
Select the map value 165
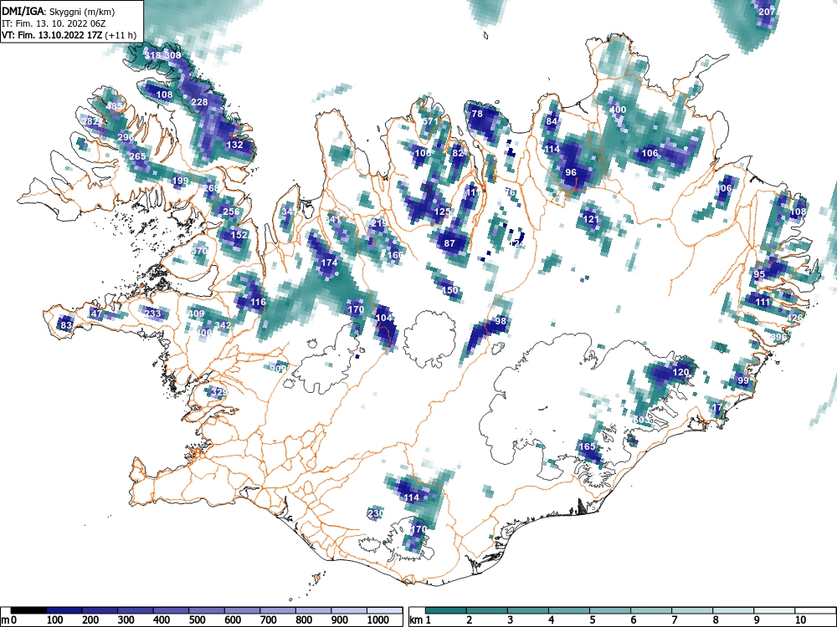click(587, 446)
